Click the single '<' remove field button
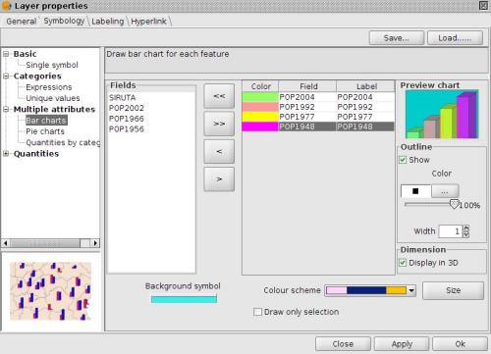This screenshot has height=354, width=491. tap(219, 151)
